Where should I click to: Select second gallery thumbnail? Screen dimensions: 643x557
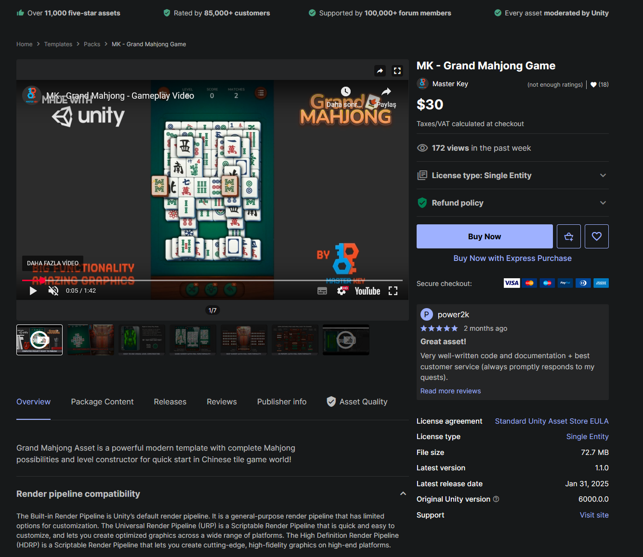[x=91, y=340]
